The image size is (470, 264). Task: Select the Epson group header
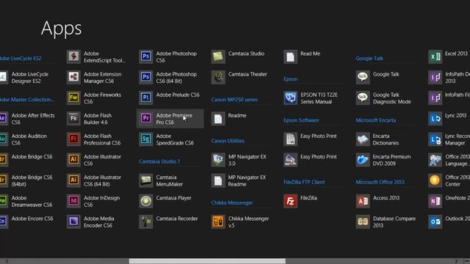[x=291, y=79]
